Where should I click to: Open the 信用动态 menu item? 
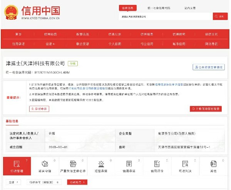pos(50,34)
